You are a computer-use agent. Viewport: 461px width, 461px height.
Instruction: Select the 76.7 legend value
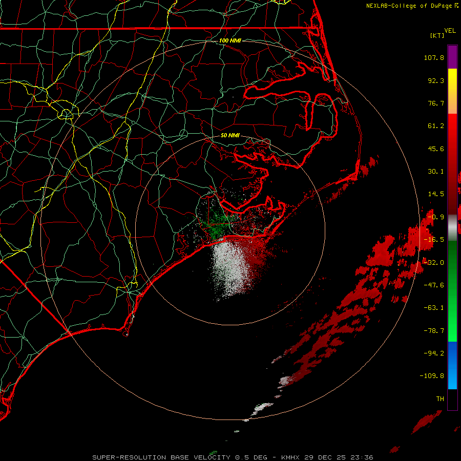tap(436, 103)
